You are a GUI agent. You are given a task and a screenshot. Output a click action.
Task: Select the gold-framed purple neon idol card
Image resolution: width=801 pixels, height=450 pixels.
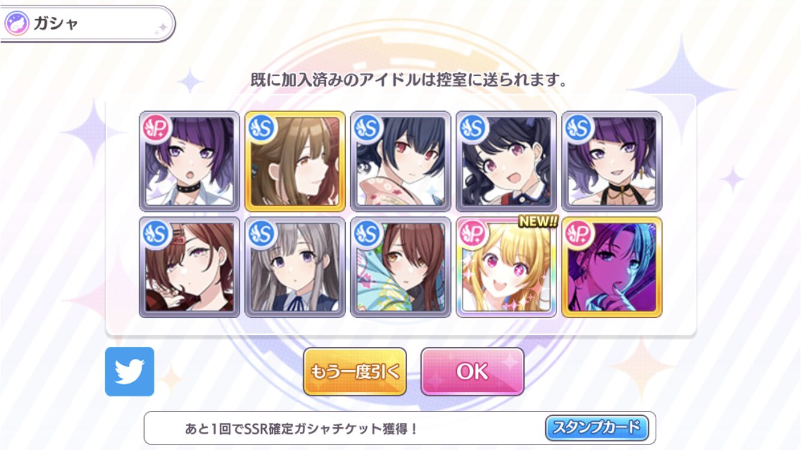point(612,267)
